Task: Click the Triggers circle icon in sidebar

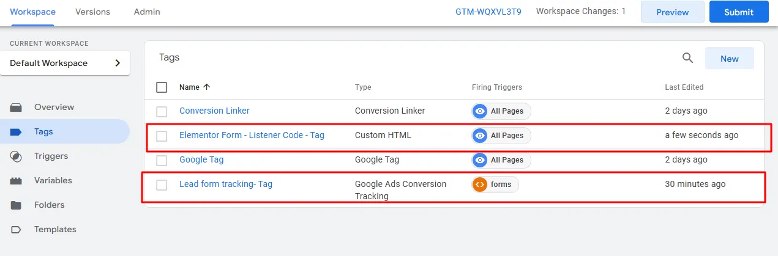Action: (16, 156)
